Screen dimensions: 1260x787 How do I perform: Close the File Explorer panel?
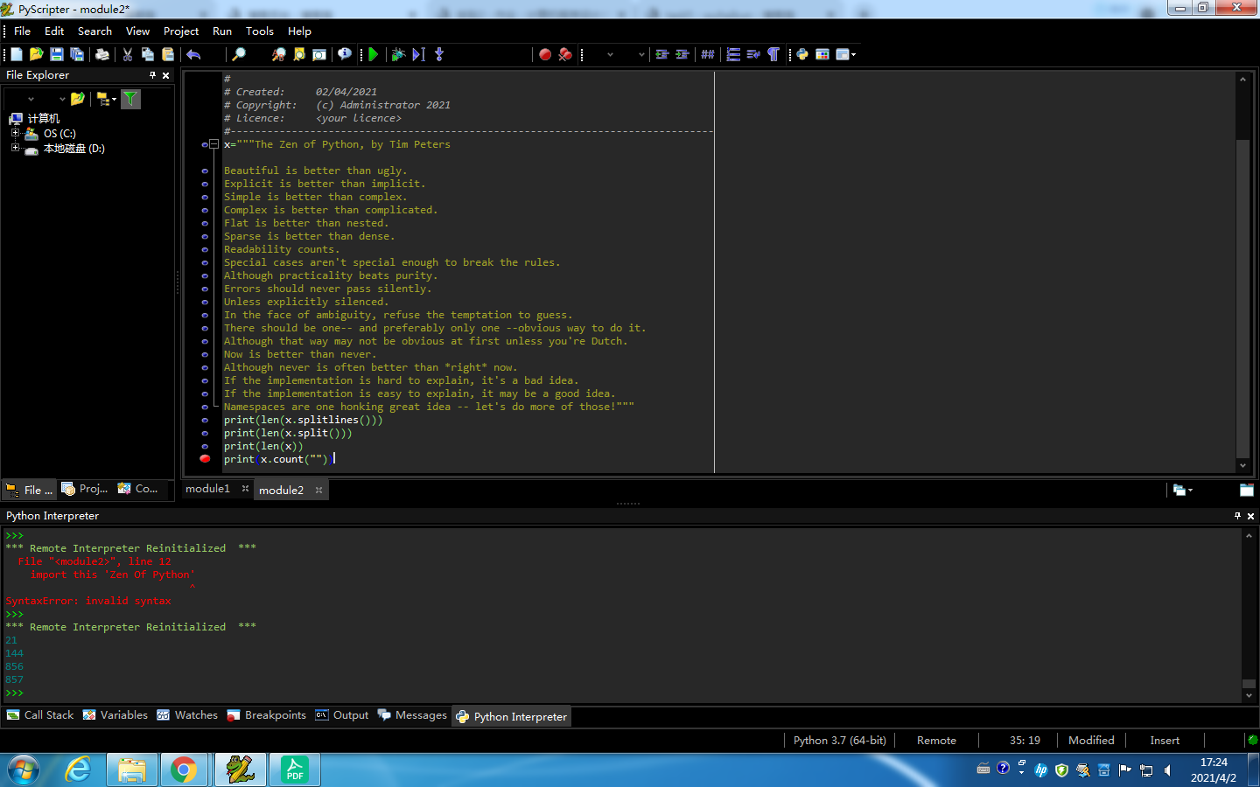coord(166,75)
